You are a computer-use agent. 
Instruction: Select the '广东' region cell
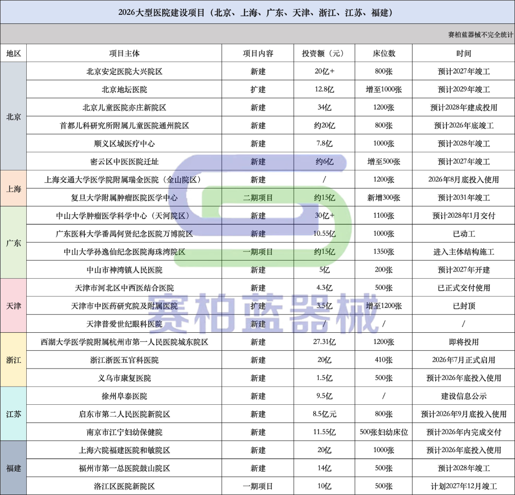pyautogui.click(x=13, y=243)
